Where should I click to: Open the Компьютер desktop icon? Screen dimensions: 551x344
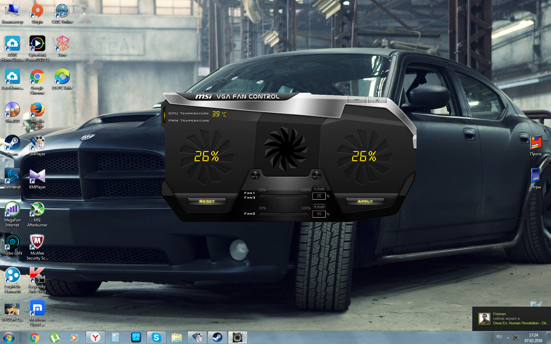coord(12,13)
